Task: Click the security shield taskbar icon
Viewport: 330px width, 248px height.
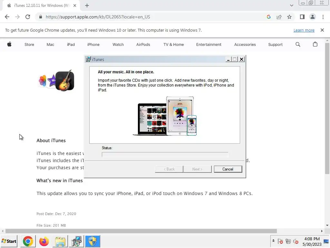Action: [x=92, y=241]
